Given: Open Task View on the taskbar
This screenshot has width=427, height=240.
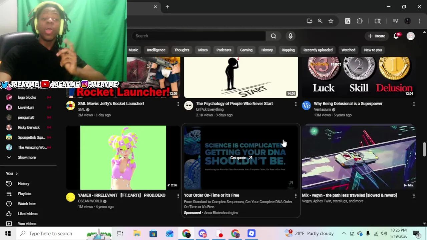Looking at the screenshot, I should click(x=120, y=233).
